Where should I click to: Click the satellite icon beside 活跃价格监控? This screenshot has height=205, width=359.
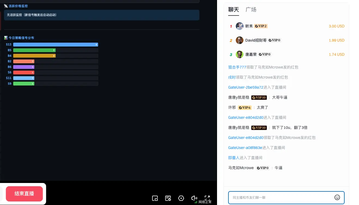(x=6, y=6)
